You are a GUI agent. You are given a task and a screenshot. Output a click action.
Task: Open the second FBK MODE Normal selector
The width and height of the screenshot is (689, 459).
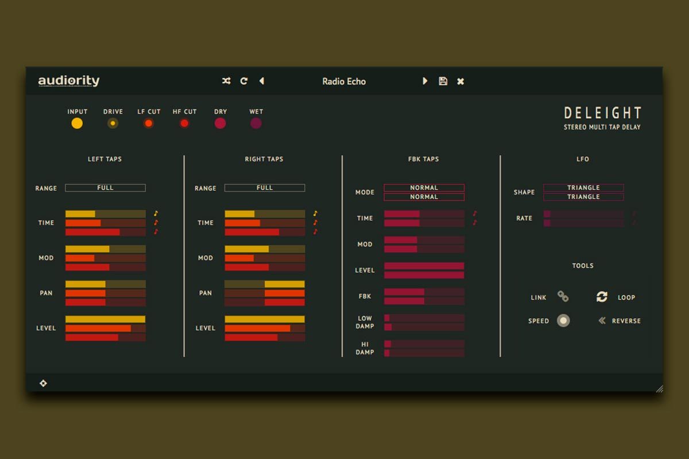pos(424,197)
